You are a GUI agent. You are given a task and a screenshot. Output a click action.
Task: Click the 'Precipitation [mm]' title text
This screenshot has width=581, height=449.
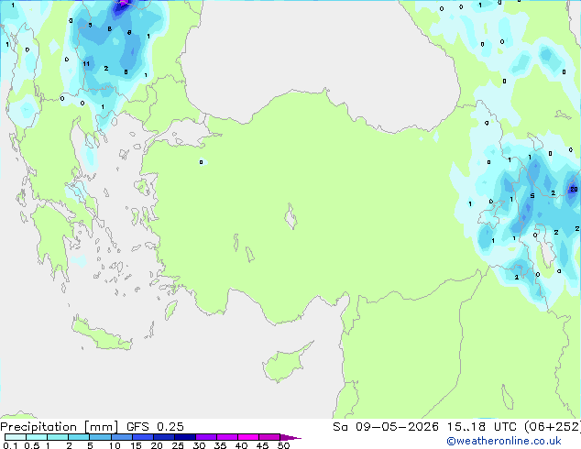click(60, 427)
